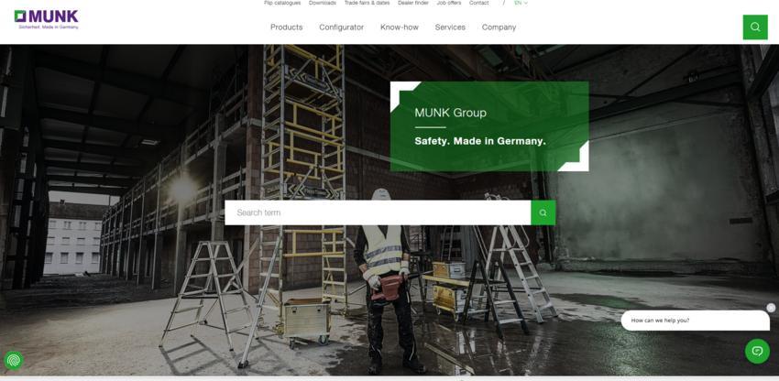779x381 pixels.
Task: Open the Company menu
Action: pyautogui.click(x=499, y=27)
